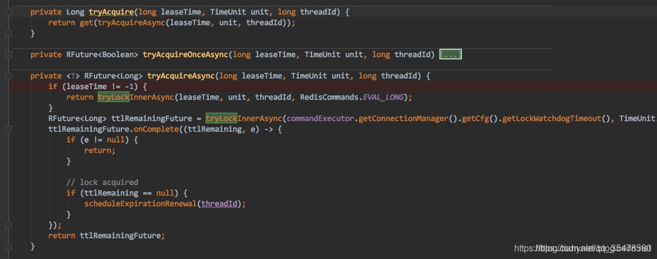The height and width of the screenshot is (259, 657).
Task: Click the EVAL_LONG constant
Action: tap(383, 98)
